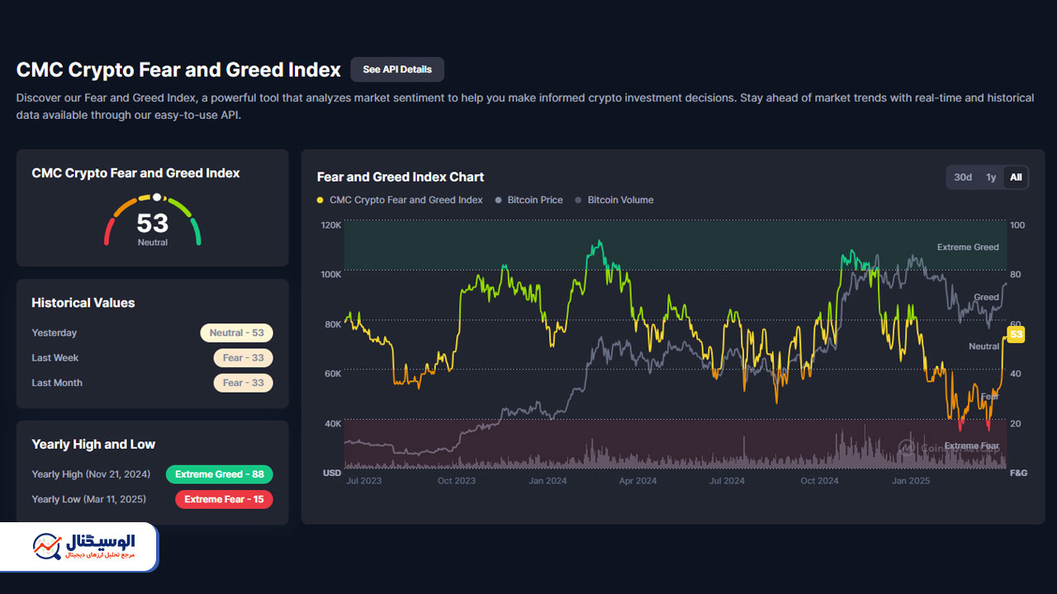This screenshot has height=594, width=1057.
Task: Click the Oct 2024 axis label
Action: 819,480
